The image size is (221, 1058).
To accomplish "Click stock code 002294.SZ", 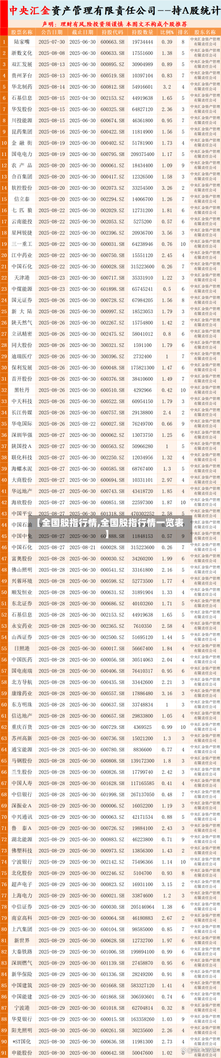I will [x=112, y=199].
